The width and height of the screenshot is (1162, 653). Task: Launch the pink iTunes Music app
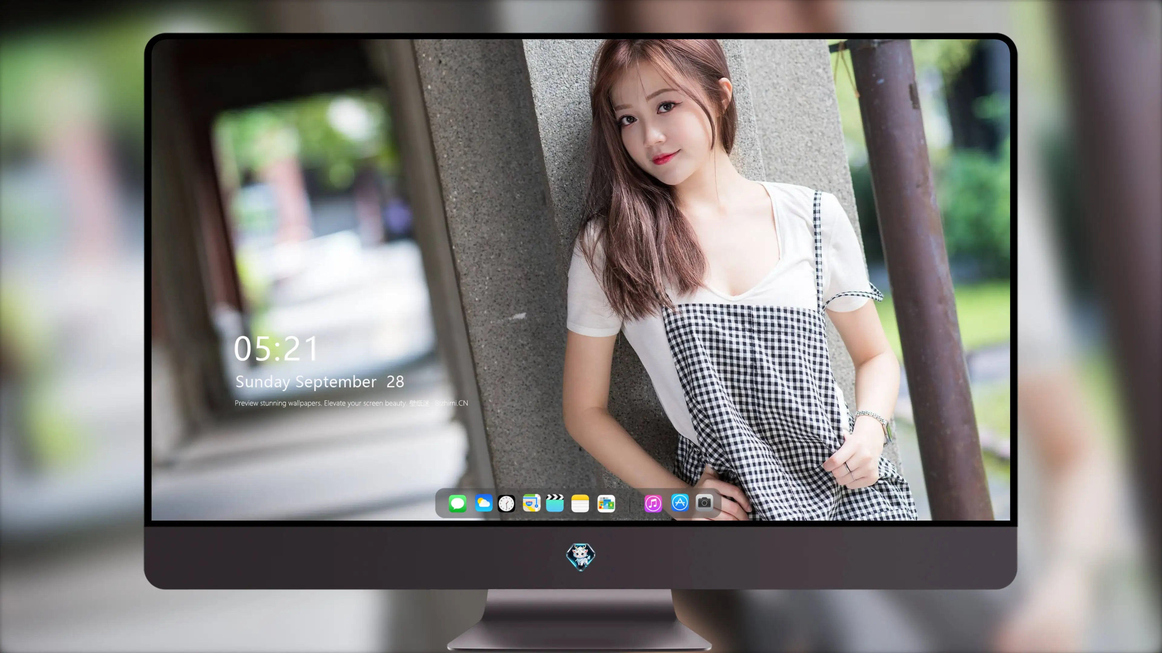pos(653,503)
